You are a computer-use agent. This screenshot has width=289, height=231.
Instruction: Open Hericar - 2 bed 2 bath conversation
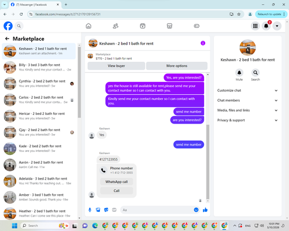[39, 116]
